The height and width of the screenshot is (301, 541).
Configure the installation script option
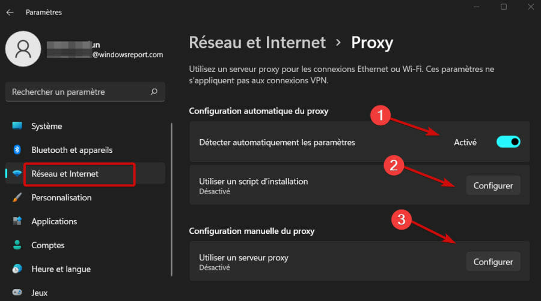(493, 185)
